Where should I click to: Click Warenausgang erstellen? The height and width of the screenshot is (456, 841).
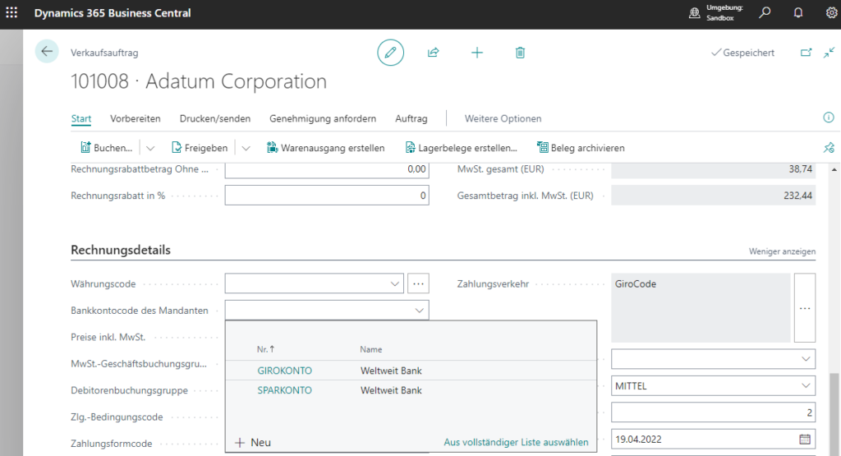(326, 148)
